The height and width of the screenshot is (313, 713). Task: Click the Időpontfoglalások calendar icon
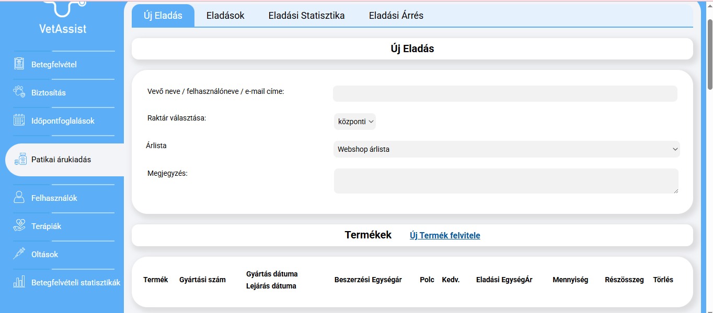19,121
